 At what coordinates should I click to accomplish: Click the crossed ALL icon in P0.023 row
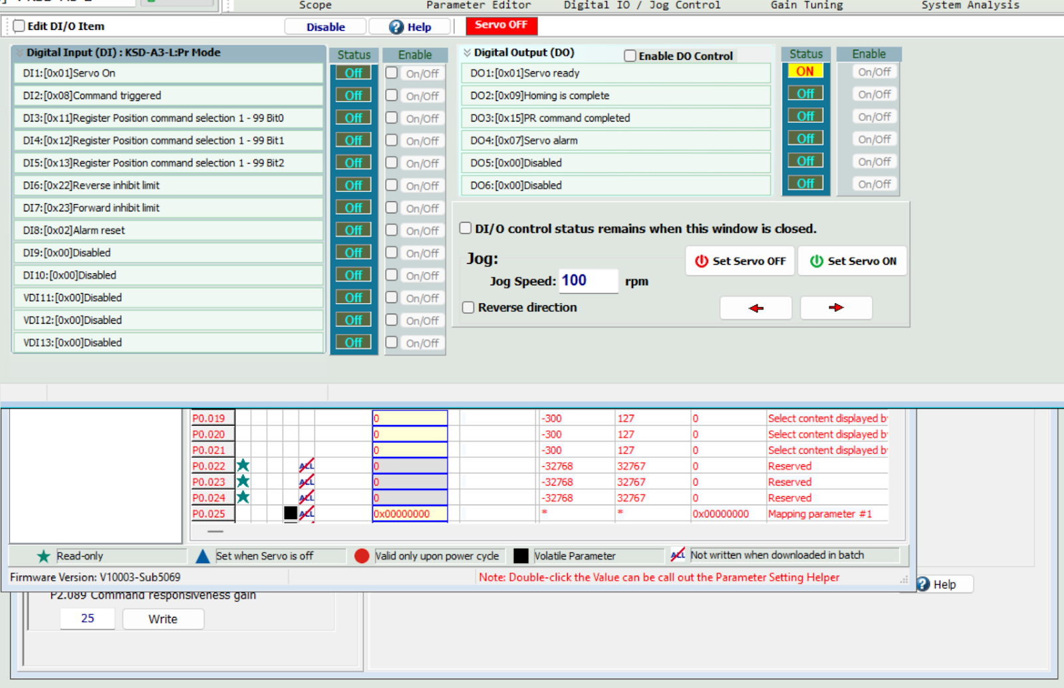coord(307,481)
